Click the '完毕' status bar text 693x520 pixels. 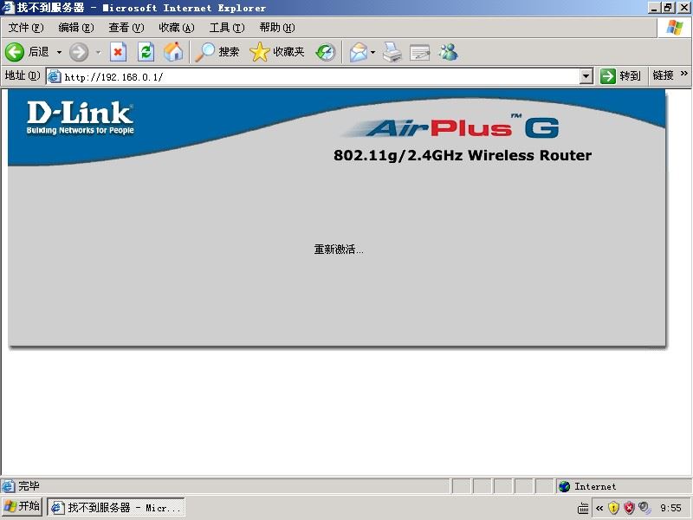[x=29, y=486]
